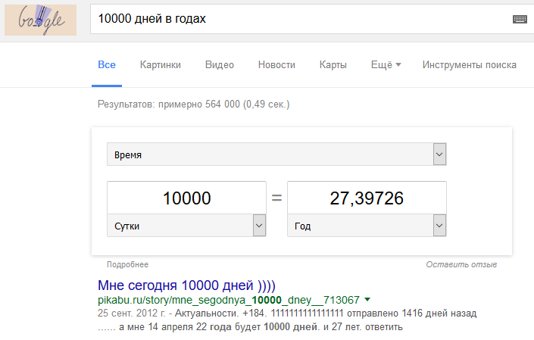The width and height of the screenshot is (534, 340).
Task: Expand the Ещё menu arrow
Action: [x=398, y=64]
